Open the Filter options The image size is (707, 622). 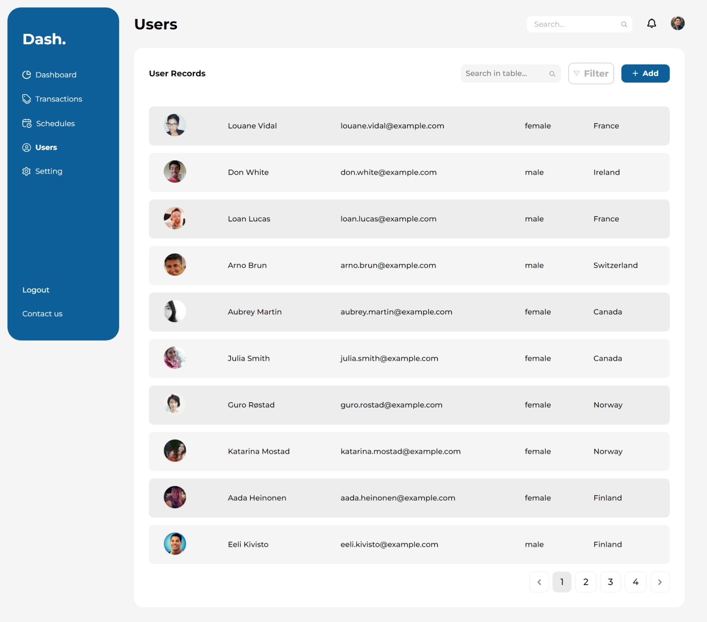591,73
